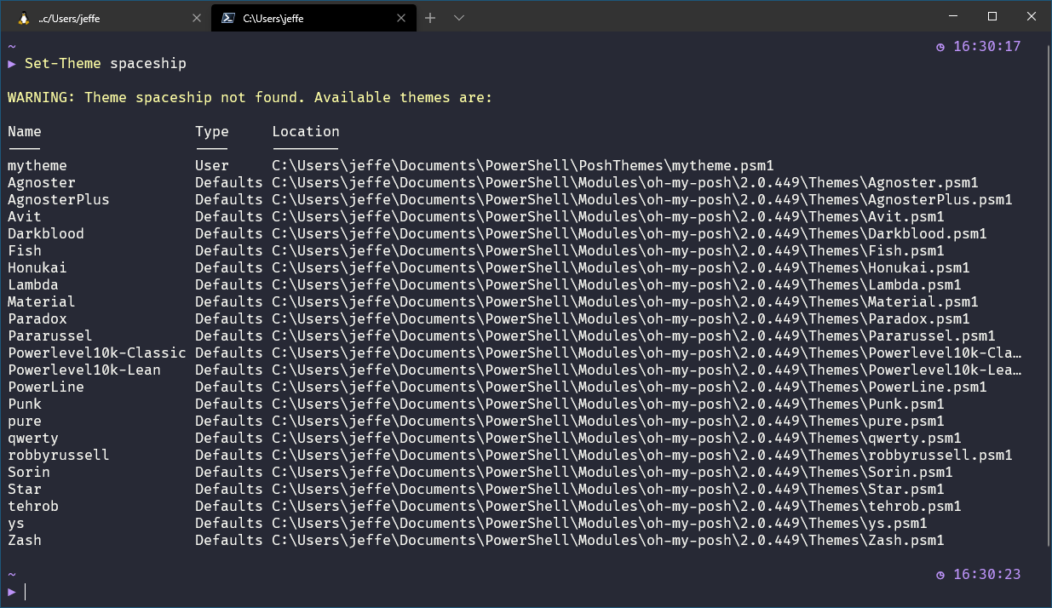Click the ys theme name
Screen dimensions: 1052x608
[x=16, y=524]
